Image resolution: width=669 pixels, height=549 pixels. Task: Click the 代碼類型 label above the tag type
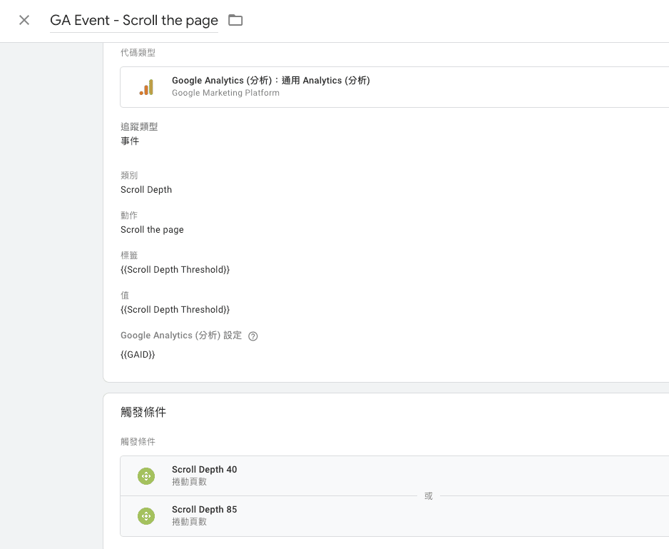[138, 53]
